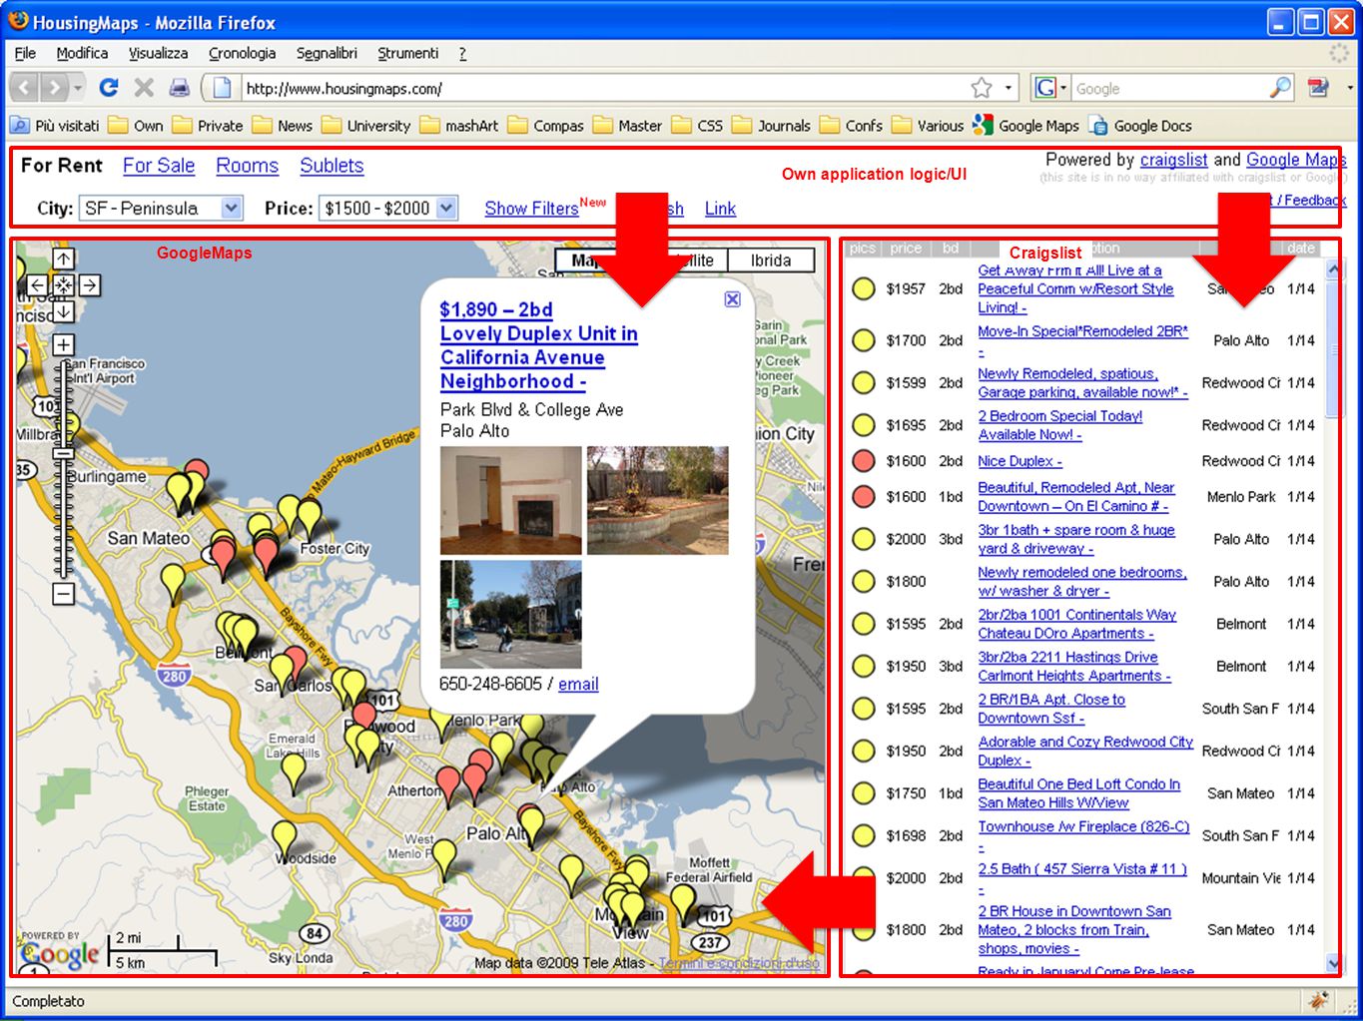Image resolution: width=1363 pixels, height=1021 pixels.
Task: Open Nice Duplex listing link
Action: point(1020,461)
